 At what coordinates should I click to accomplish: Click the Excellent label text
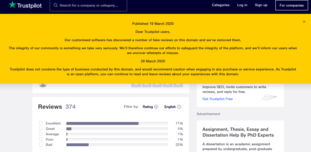53,123
